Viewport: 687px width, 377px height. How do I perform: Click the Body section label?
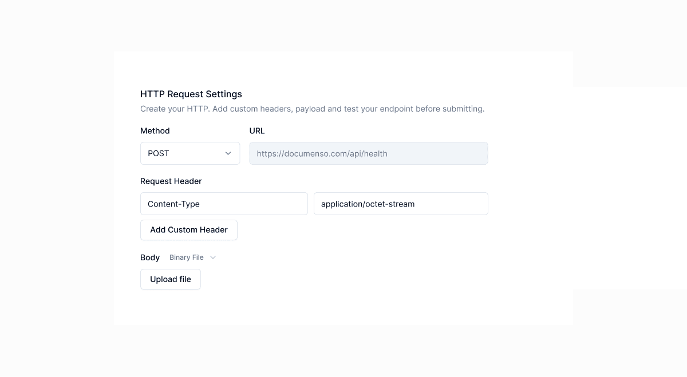[150, 257]
